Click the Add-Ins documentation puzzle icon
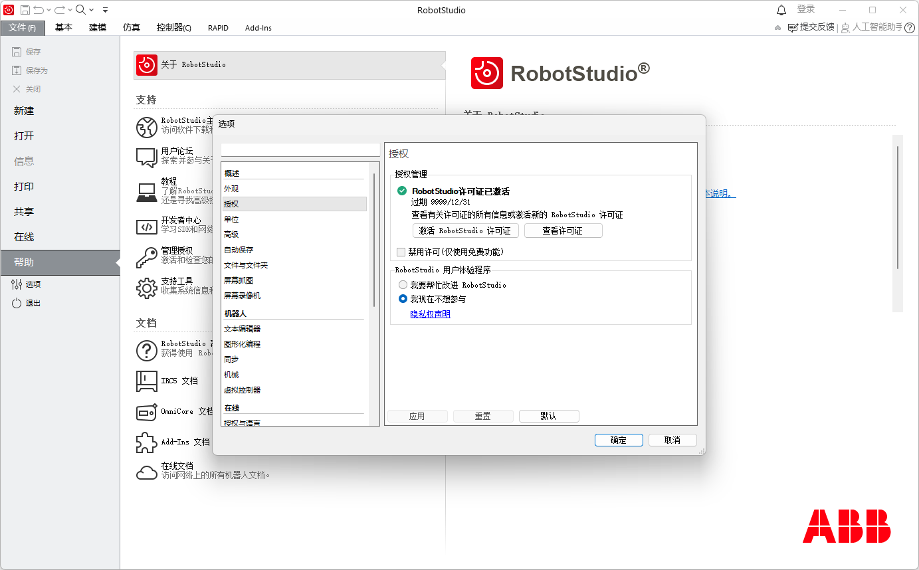This screenshot has width=919, height=570. [147, 442]
